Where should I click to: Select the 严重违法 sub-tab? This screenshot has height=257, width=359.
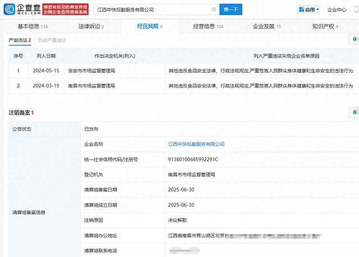(20, 40)
